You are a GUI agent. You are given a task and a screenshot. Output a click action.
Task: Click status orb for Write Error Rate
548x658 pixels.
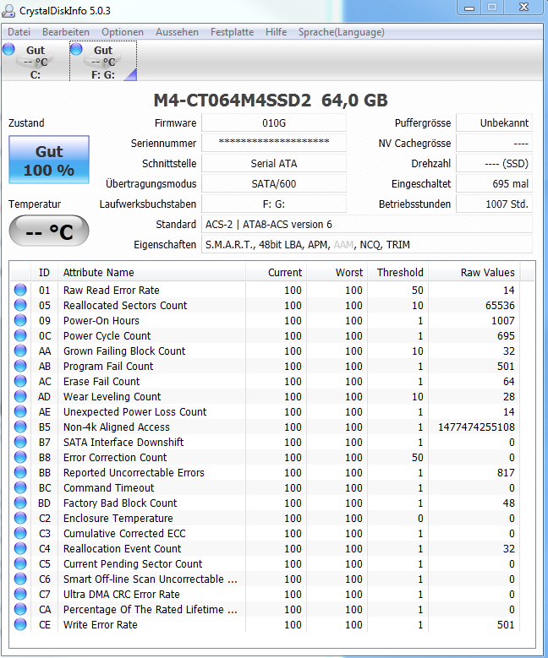click(20, 624)
